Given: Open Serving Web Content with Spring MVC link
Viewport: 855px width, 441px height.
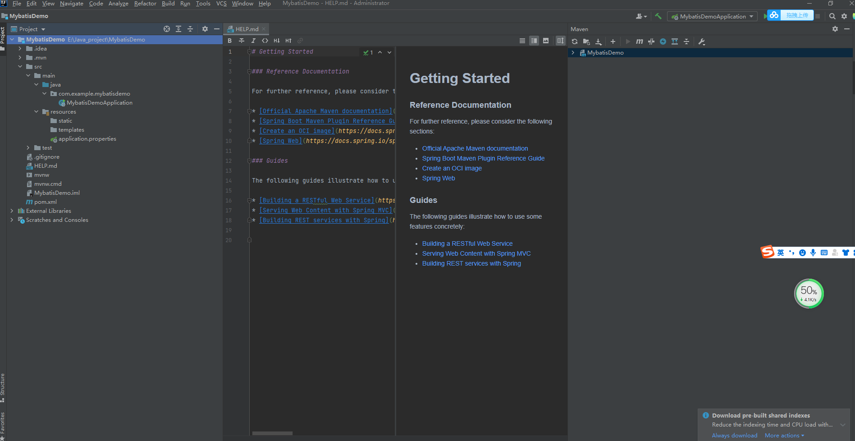Looking at the screenshot, I should [x=476, y=253].
